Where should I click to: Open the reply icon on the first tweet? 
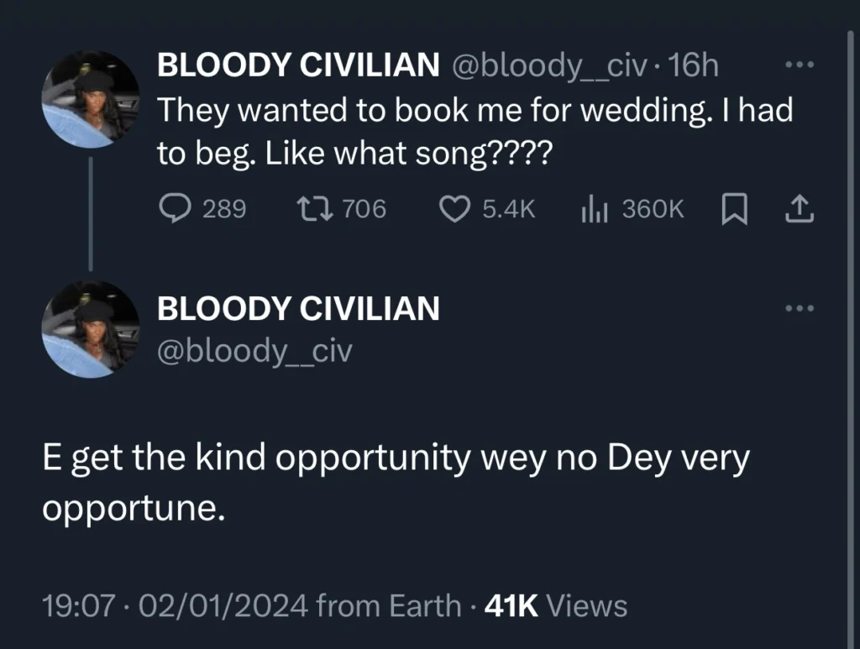click(x=176, y=209)
